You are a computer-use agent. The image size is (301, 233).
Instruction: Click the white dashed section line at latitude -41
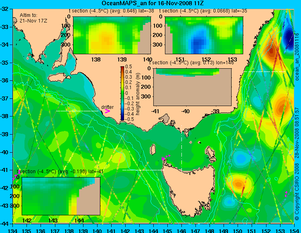tap(143, 170)
